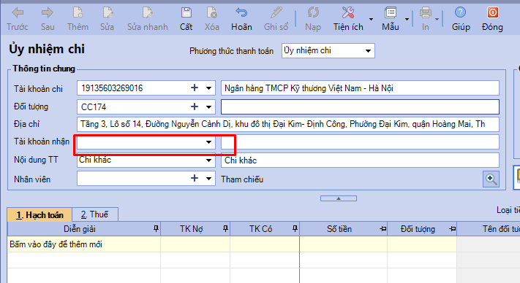This screenshot has height=283, width=520.
Task: Expand the Đối tượng CC174 dropdown
Action: pyautogui.click(x=208, y=106)
